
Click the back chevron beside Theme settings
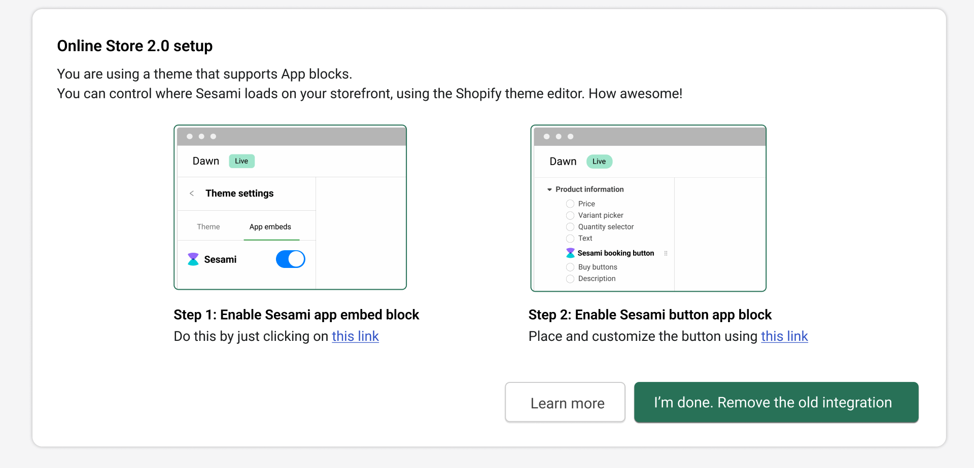[192, 193]
